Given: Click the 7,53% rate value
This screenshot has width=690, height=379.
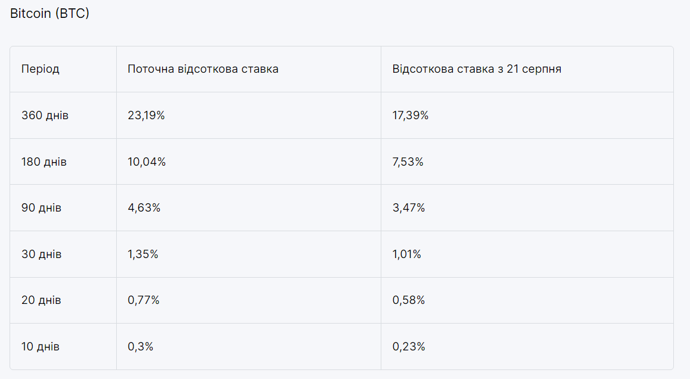Looking at the screenshot, I should coord(408,162).
